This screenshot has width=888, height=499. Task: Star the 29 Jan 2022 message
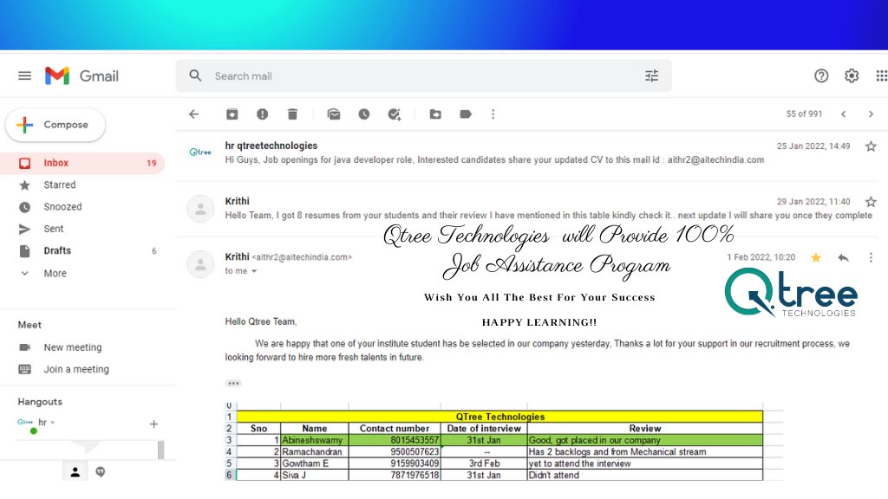pyautogui.click(x=871, y=201)
